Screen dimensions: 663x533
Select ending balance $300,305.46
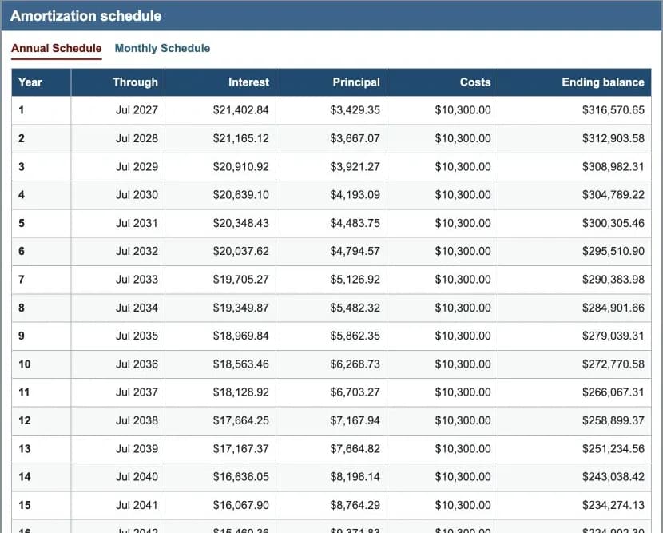tap(613, 223)
